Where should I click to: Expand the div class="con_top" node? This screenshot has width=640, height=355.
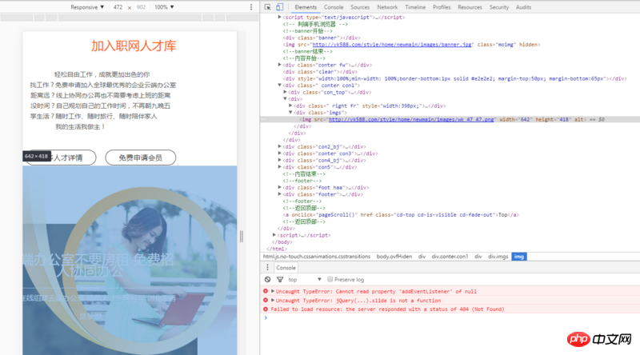284,92
